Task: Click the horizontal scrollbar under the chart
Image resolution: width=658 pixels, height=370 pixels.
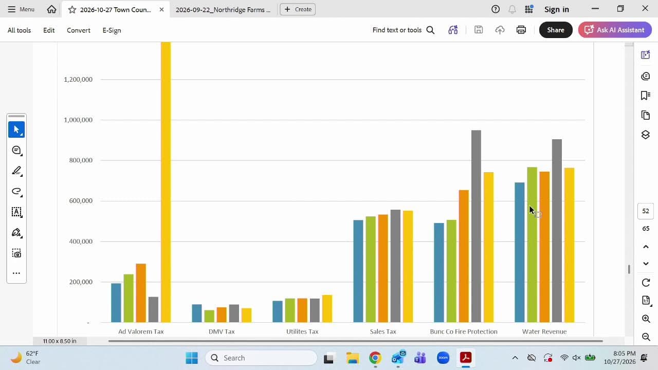Action: [x=355, y=341]
